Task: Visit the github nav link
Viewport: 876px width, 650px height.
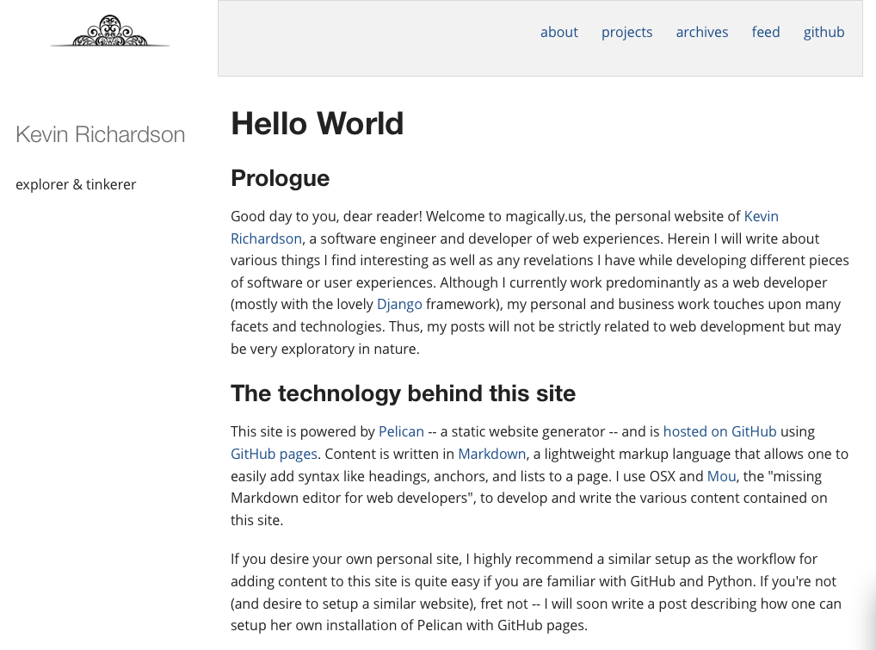Action: 824,32
